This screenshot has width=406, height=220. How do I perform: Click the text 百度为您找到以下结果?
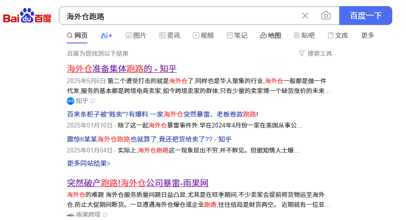98,53
